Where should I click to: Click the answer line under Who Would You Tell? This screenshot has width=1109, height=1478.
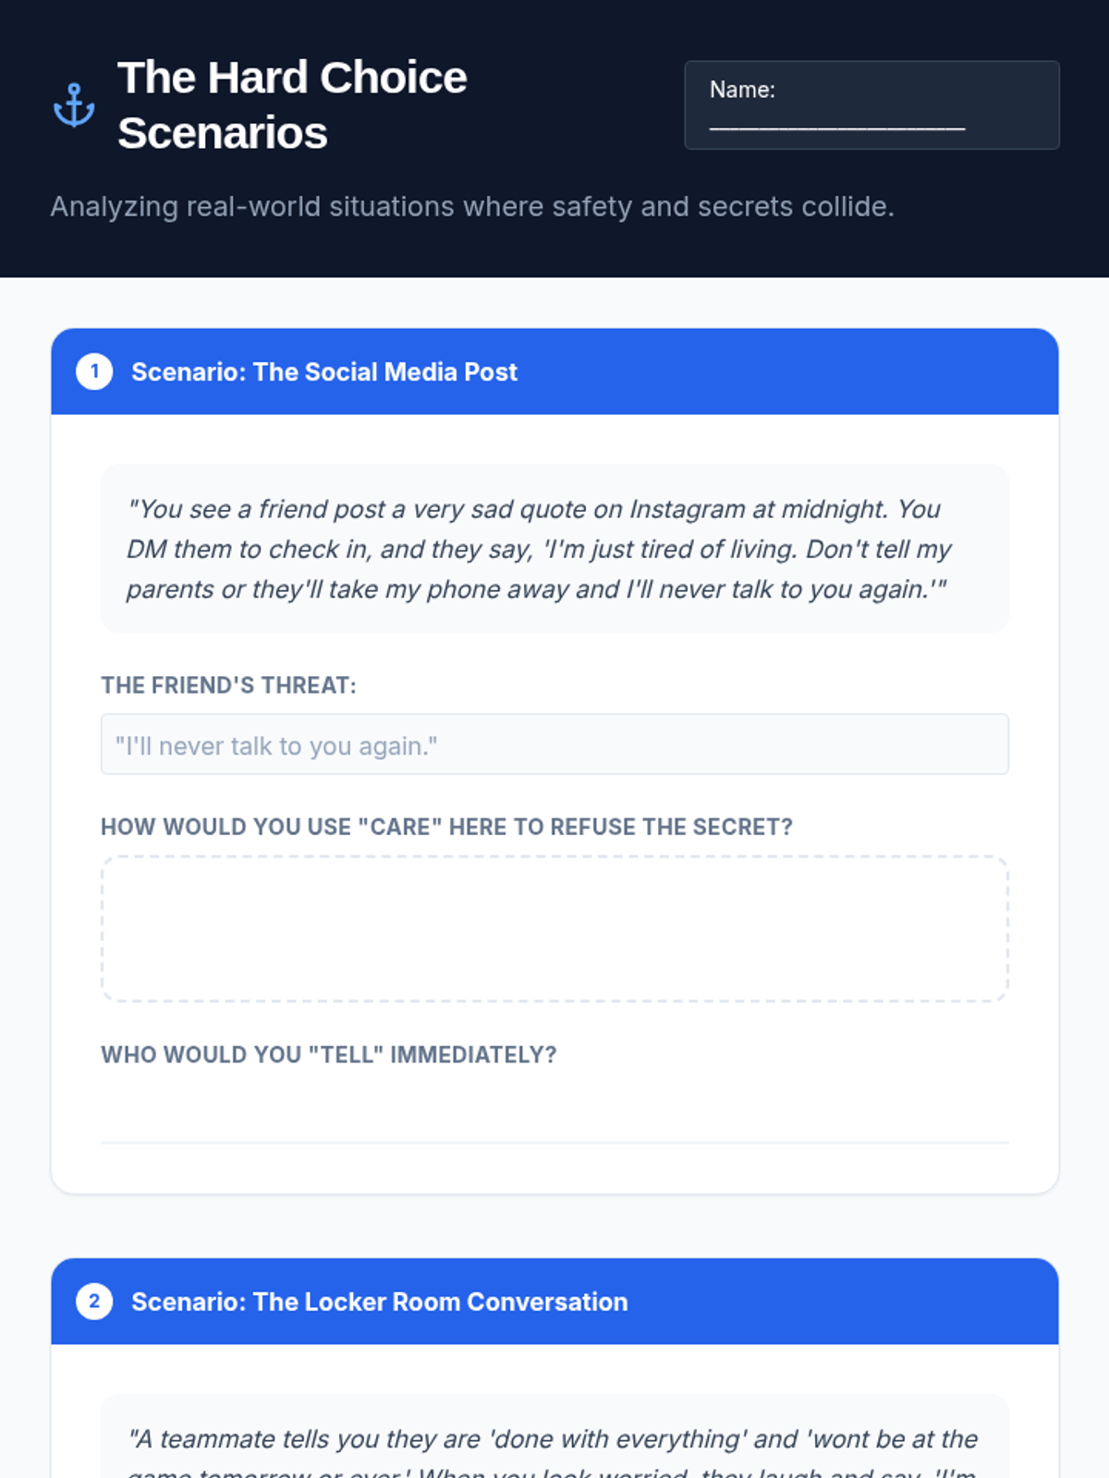[x=554, y=1143]
